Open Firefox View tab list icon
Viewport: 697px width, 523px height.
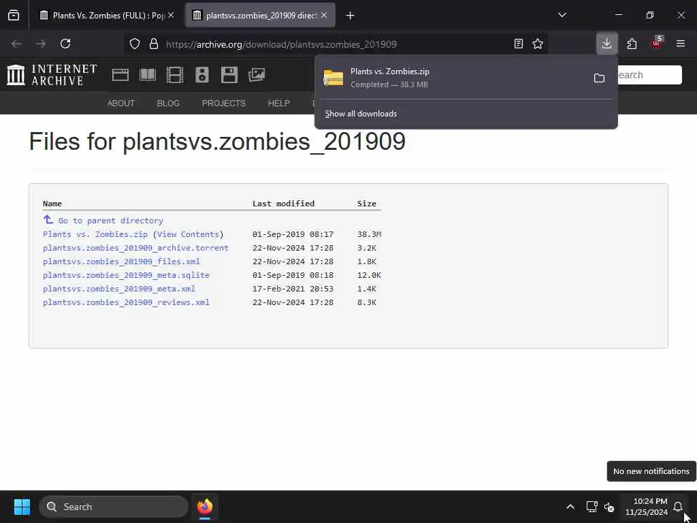[x=14, y=16]
